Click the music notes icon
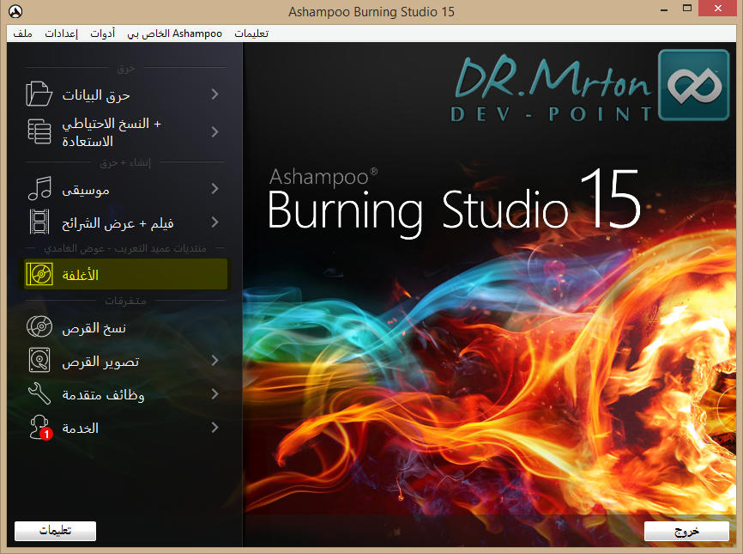743x554 pixels. click(x=39, y=188)
